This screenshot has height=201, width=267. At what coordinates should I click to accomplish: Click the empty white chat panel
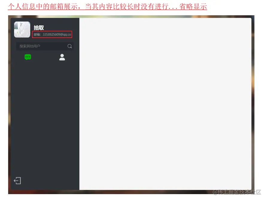165,105
